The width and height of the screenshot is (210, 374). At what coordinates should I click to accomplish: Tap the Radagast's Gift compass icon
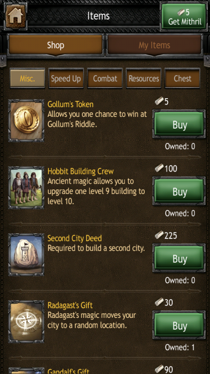26,322
